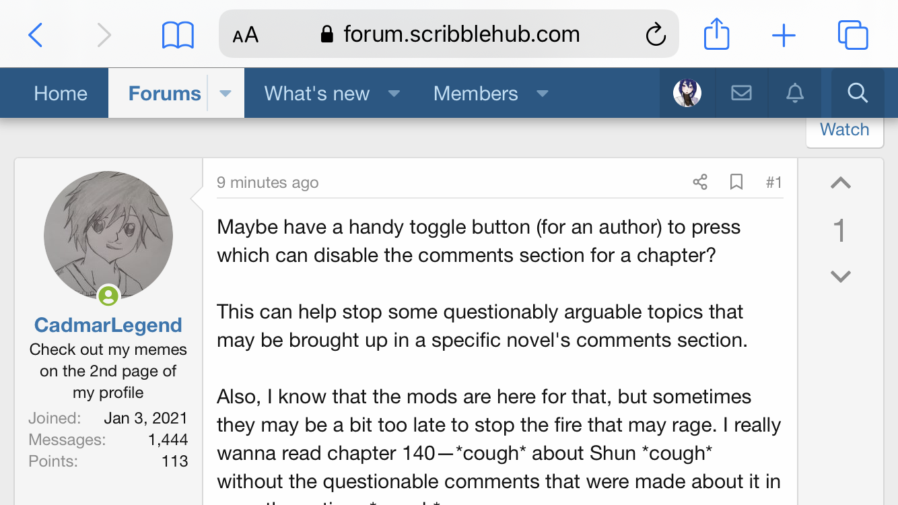Viewport: 898px width, 505px height.
Task: Open the alerts bell icon
Action: click(x=795, y=93)
